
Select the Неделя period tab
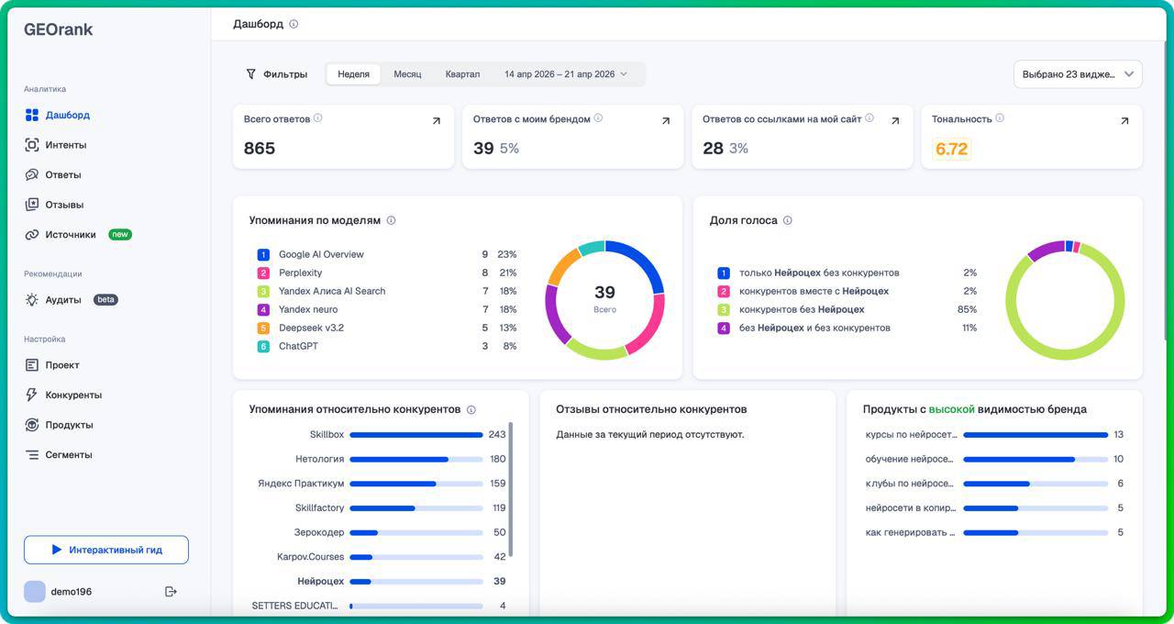353,74
